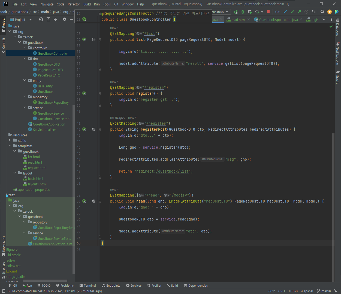Hide the Project tool window

coord(71,19)
